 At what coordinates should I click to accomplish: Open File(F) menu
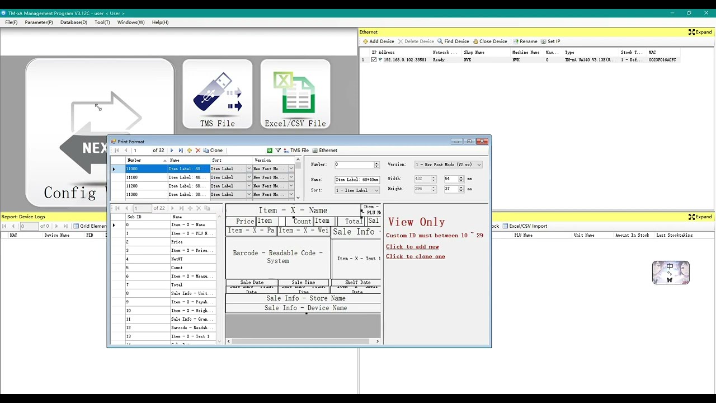pos(11,22)
